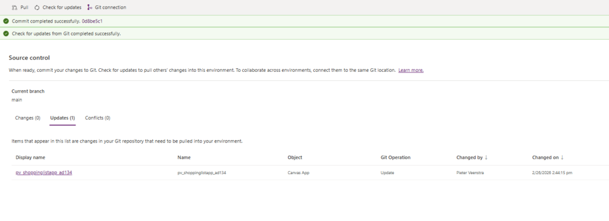Open commit hash 0d8be5c1 link

pyautogui.click(x=92, y=21)
